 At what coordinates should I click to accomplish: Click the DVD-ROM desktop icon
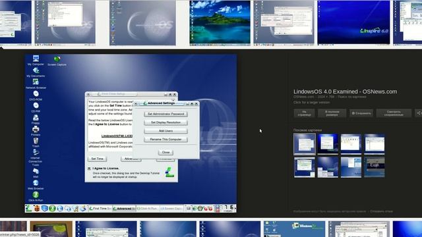[x=36, y=95]
